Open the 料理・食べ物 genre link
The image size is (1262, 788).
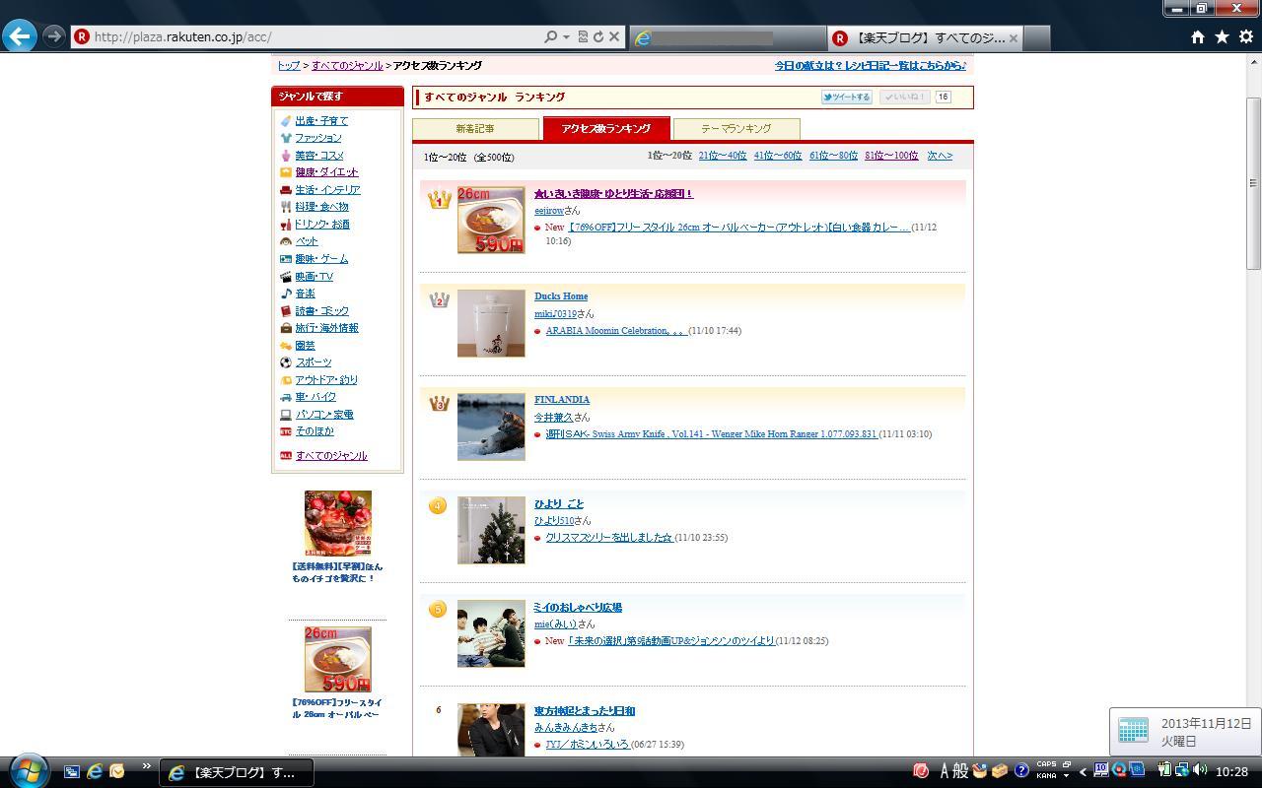(x=321, y=207)
